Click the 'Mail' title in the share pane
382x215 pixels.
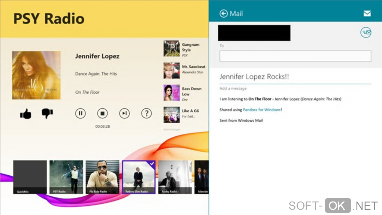[236, 13]
